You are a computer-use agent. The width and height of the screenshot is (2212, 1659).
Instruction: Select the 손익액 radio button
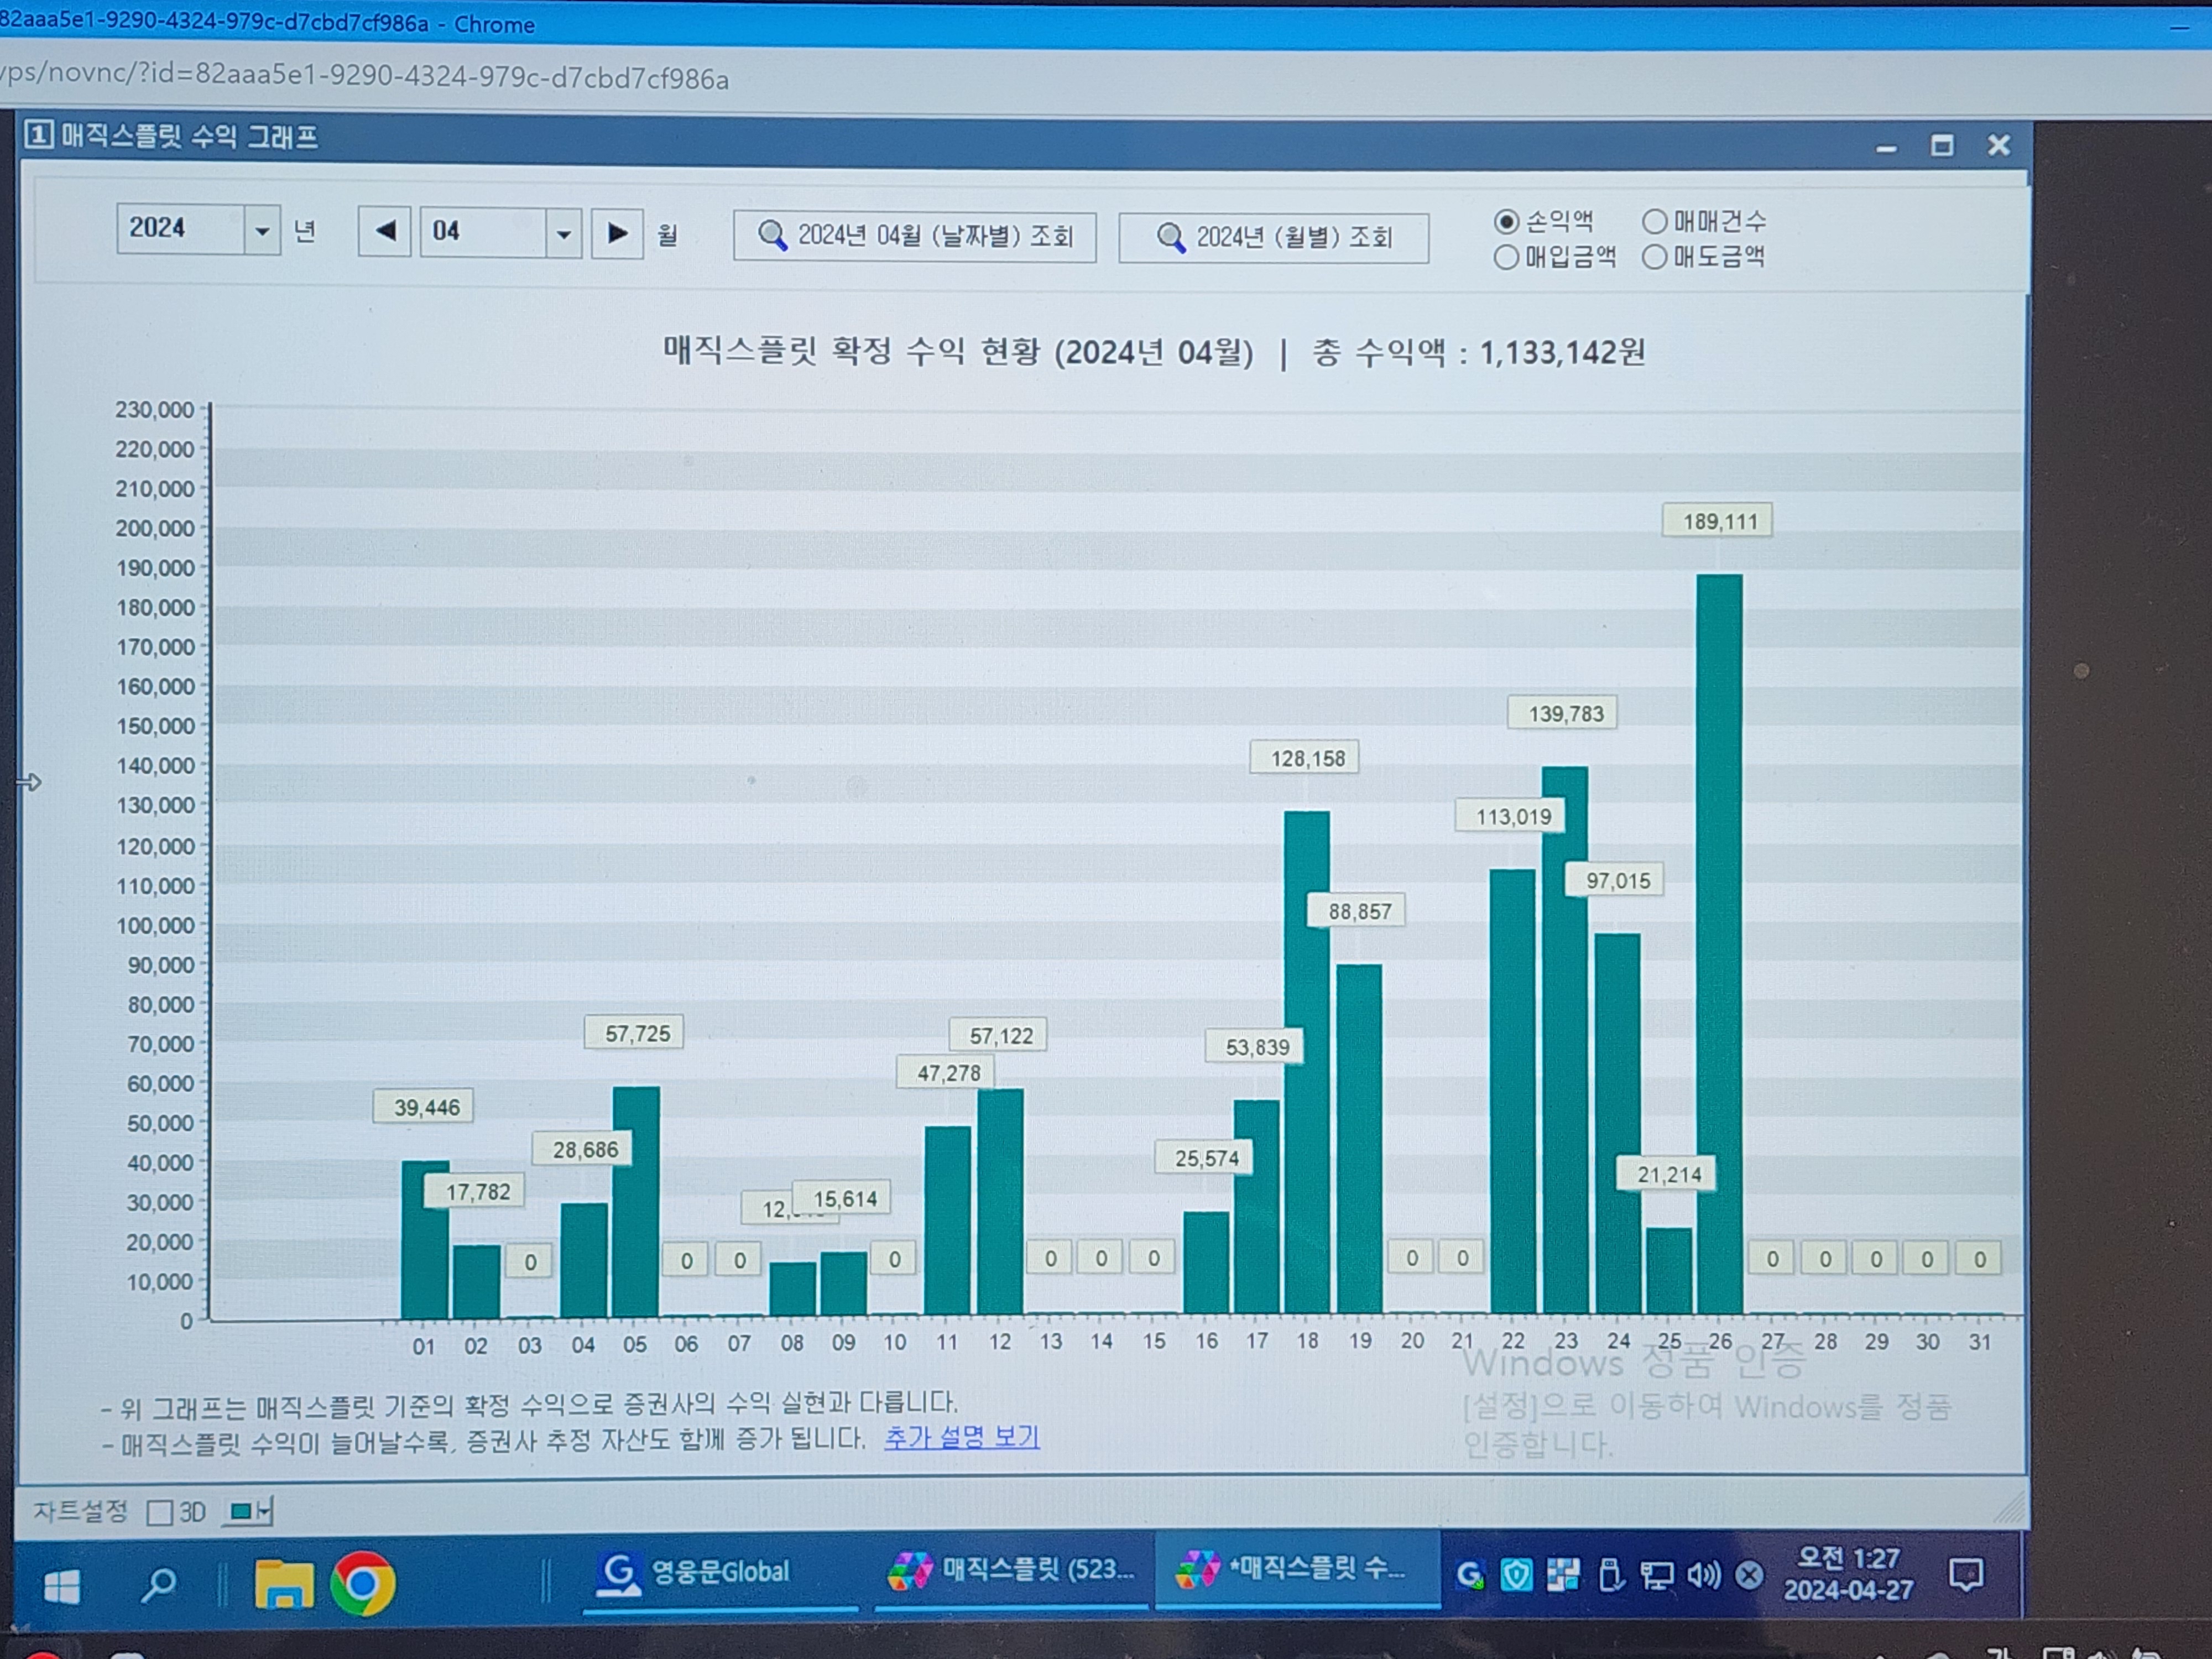click(x=1506, y=222)
